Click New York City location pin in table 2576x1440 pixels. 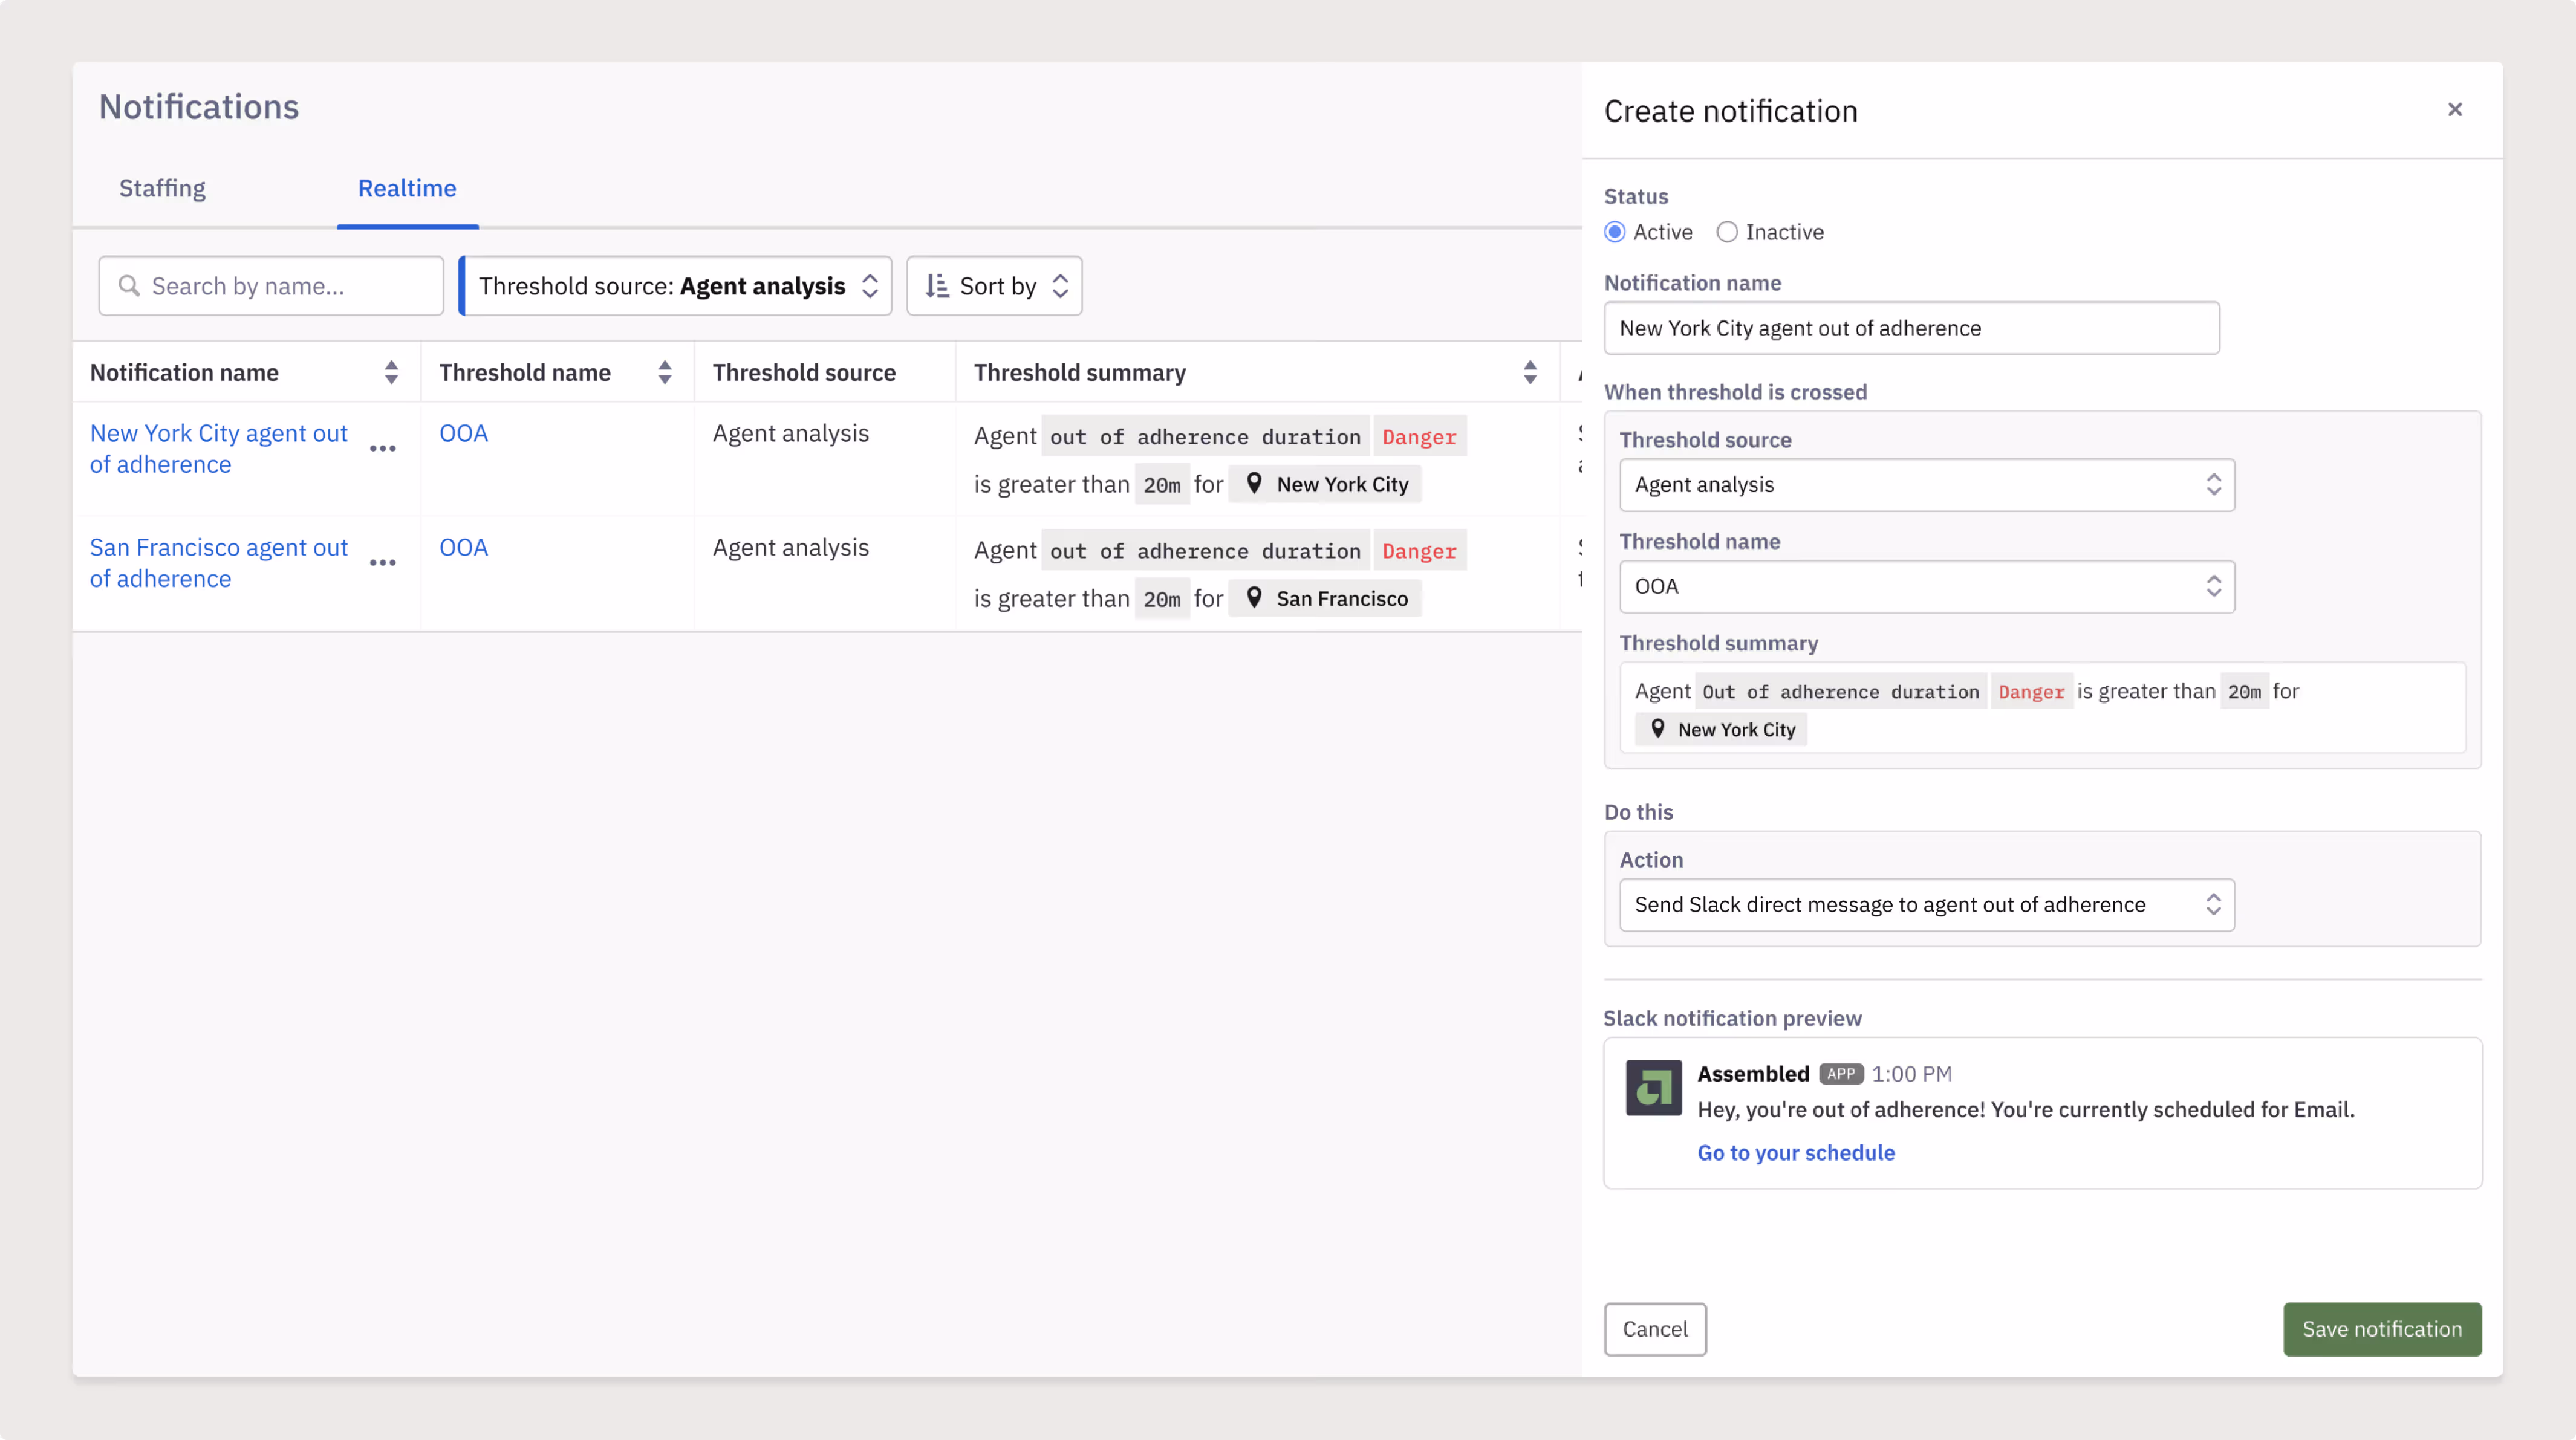point(1254,484)
